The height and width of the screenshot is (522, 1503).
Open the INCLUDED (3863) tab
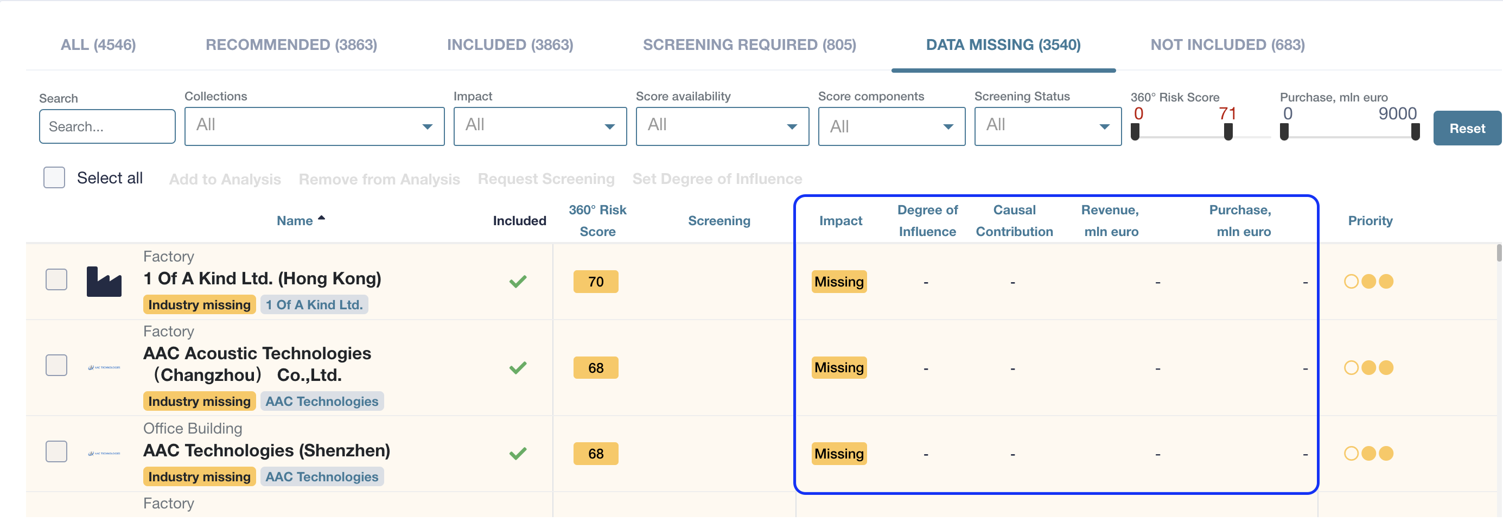tap(510, 45)
